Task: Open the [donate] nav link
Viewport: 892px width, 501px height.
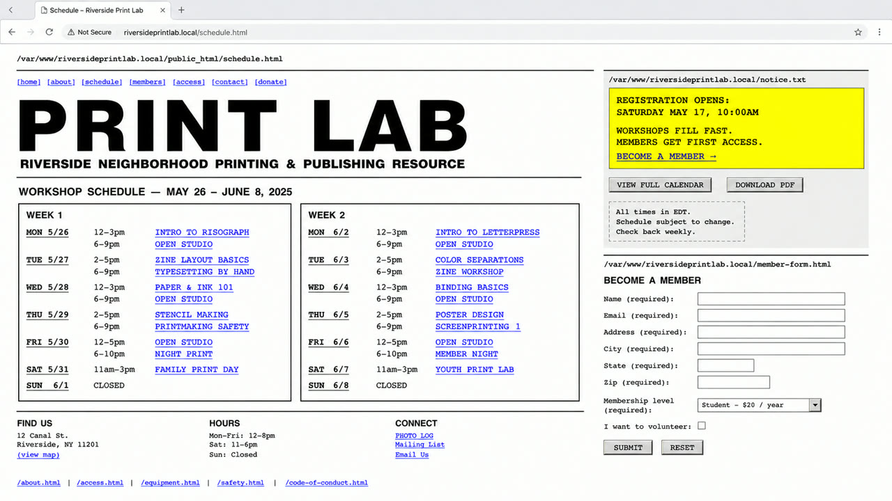Action: point(270,82)
